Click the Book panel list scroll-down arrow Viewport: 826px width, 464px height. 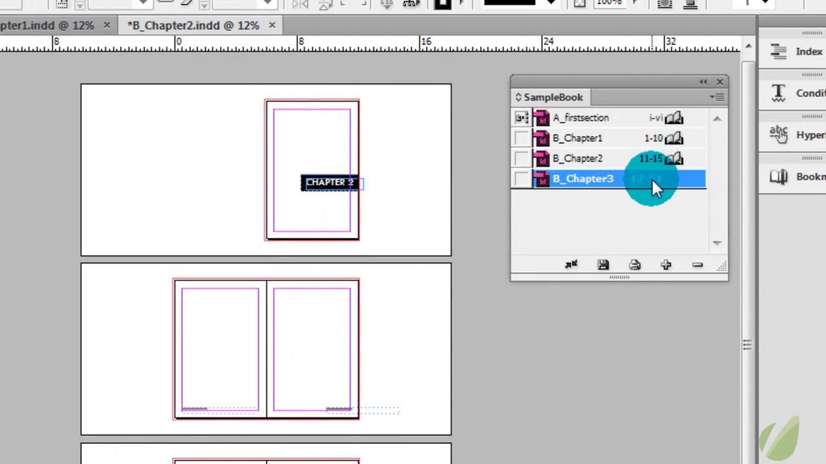717,243
